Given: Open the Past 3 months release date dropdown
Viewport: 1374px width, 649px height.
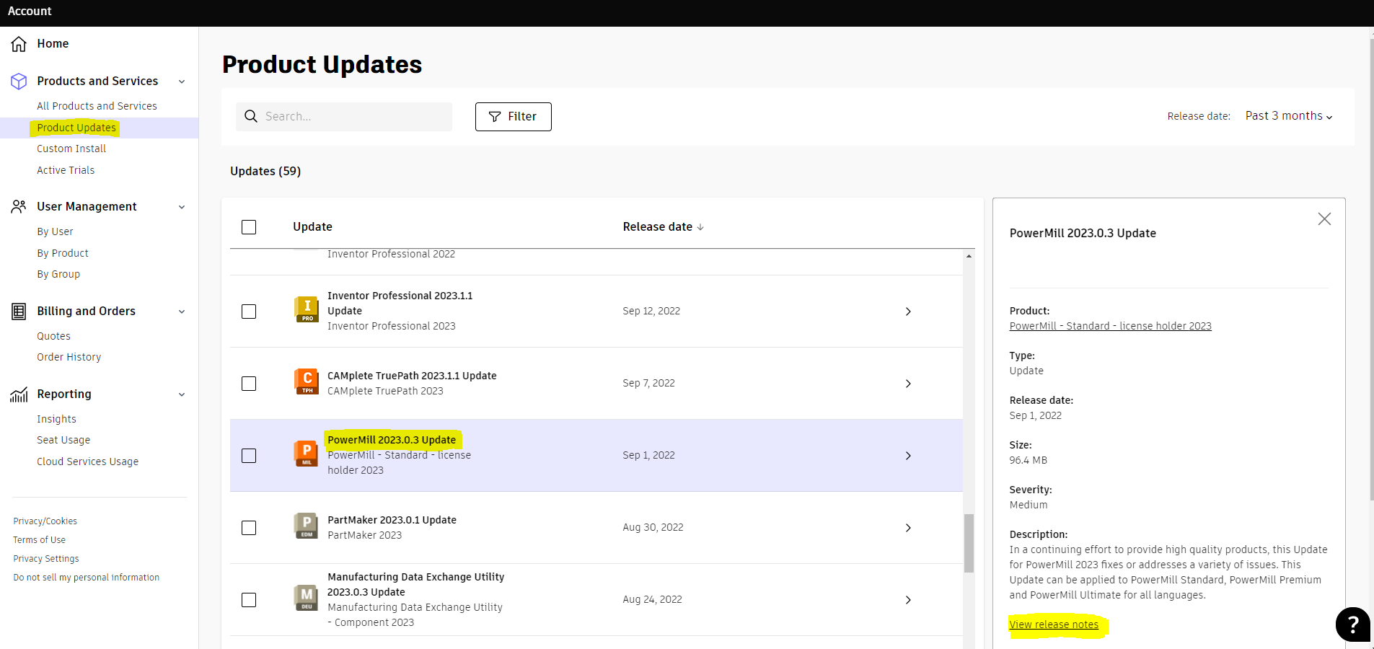Looking at the screenshot, I should (x=1288, y=116).
